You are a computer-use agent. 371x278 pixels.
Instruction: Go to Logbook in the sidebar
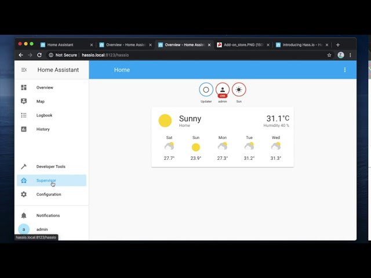(52, 115)
